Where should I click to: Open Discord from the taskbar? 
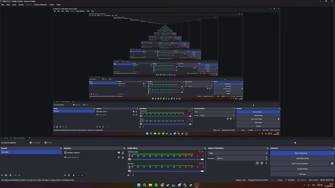(179, 185)
